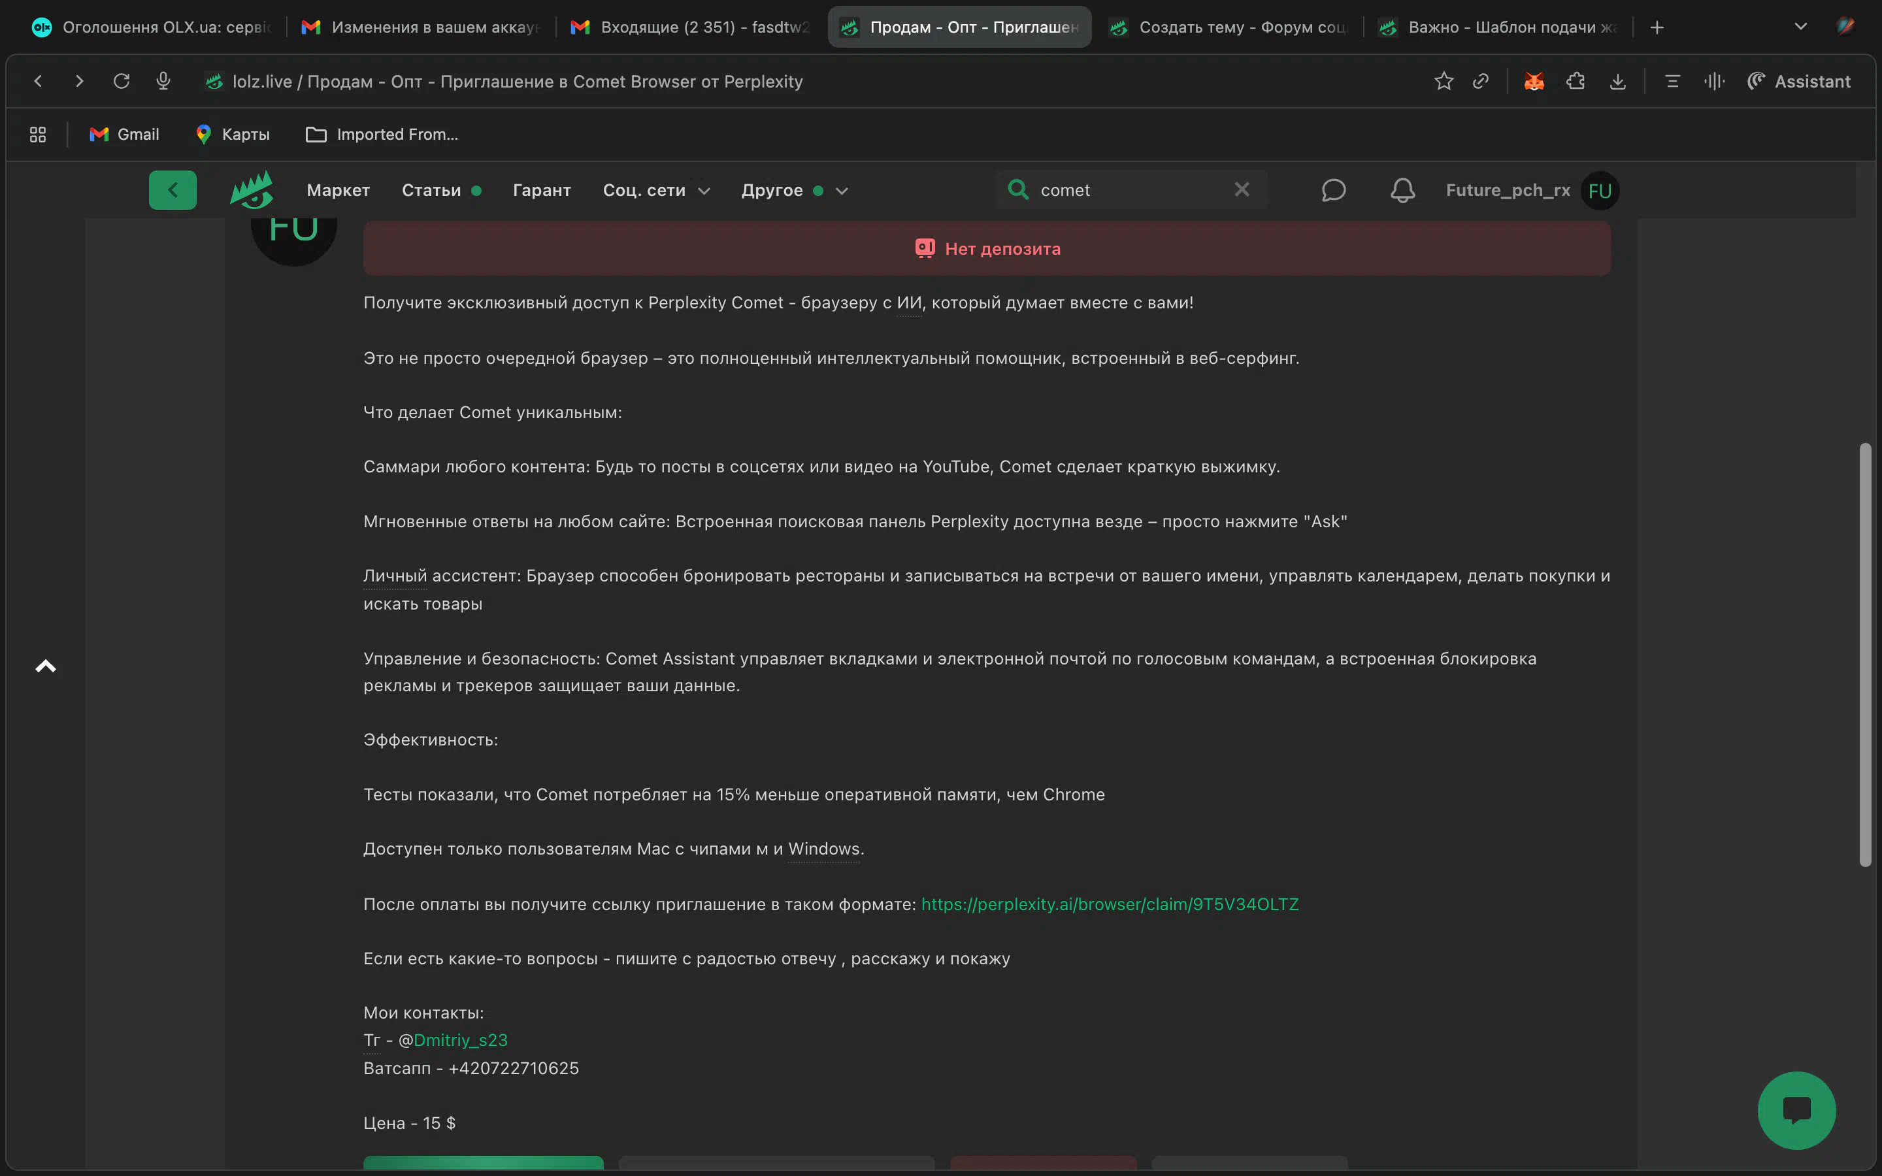Expand the Другое dropdown
The height and width of the screenshot is (1176, 1882).
pyautogui.click(x=794, y=189)
